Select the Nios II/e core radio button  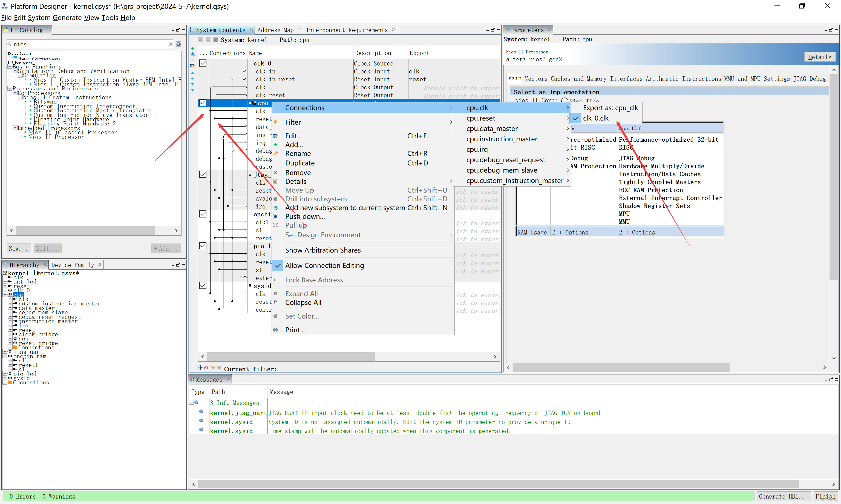[x=565, y=100]
